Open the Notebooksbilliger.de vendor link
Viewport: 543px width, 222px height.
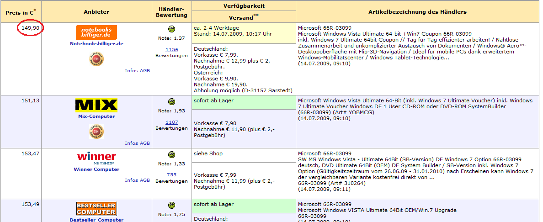[x=96, y=44]
